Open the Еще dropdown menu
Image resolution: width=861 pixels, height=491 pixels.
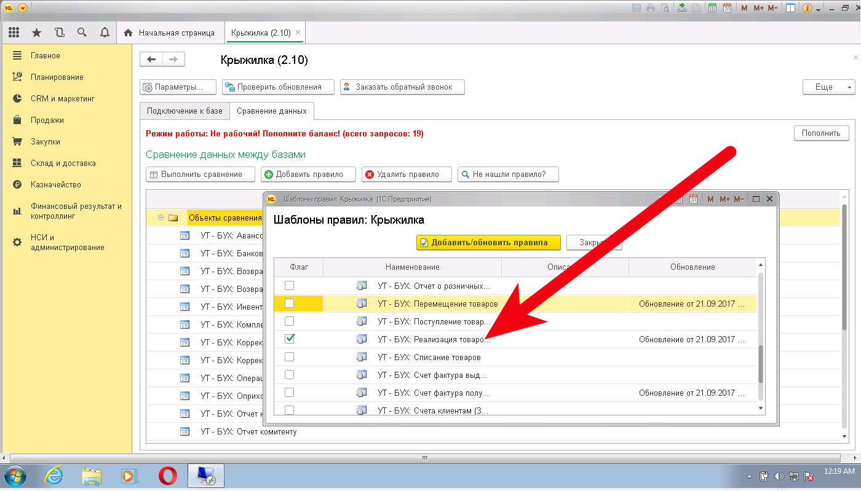[x=828, y=87]
